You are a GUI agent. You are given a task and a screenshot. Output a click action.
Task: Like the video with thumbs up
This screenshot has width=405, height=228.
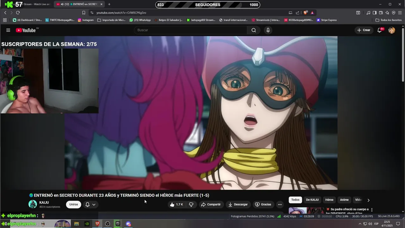[x=177, y=205]
